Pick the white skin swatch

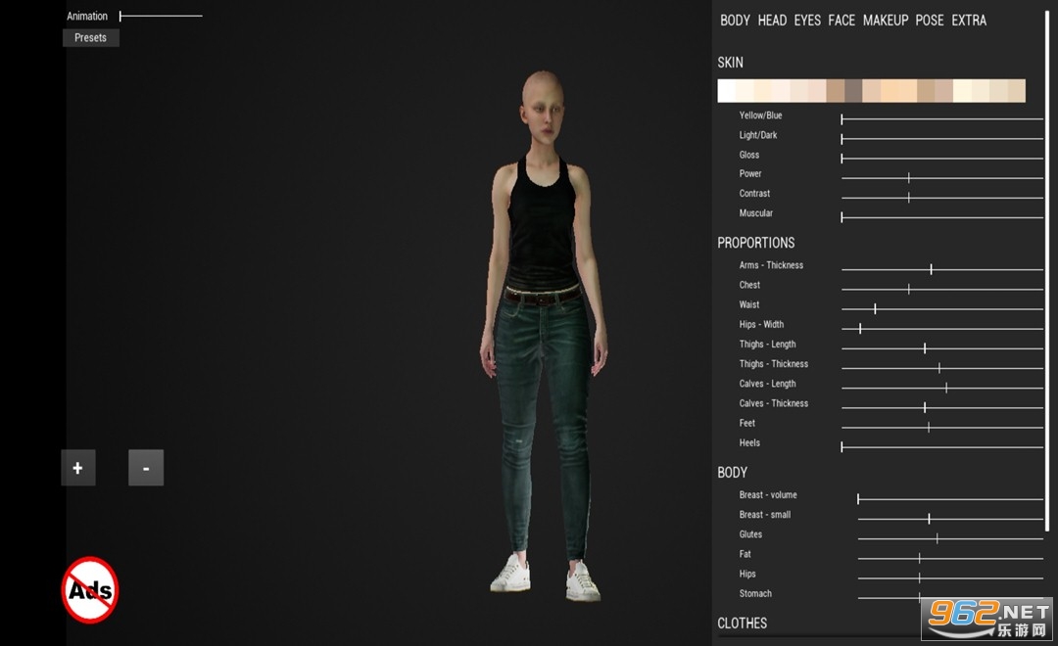click(x=726, y=91)
